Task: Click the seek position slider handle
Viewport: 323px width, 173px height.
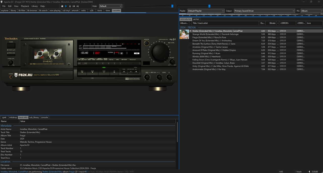Action: [209, 6]
